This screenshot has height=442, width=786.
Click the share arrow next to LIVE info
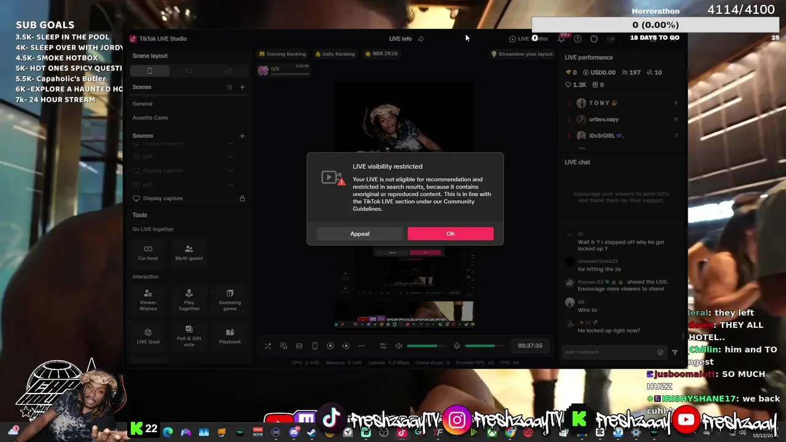421,39
